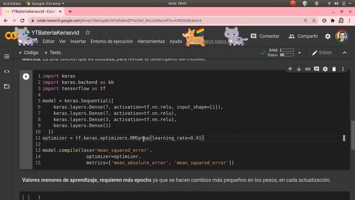Click the zoom magnifier in the address bar

point(306,21)
